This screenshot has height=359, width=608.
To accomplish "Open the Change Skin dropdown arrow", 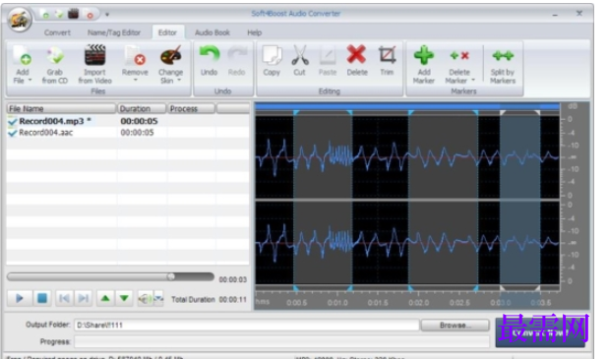I will coord(179,81).
